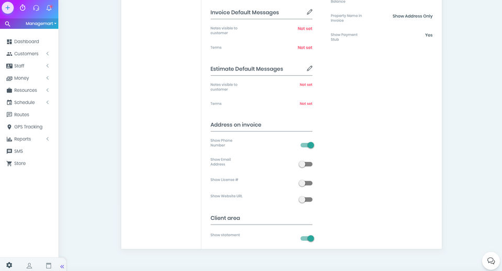This screenshot has height=271, width=502.
Task: Click the invoice Terms 'Not set' link
Action: pos(305,48)
